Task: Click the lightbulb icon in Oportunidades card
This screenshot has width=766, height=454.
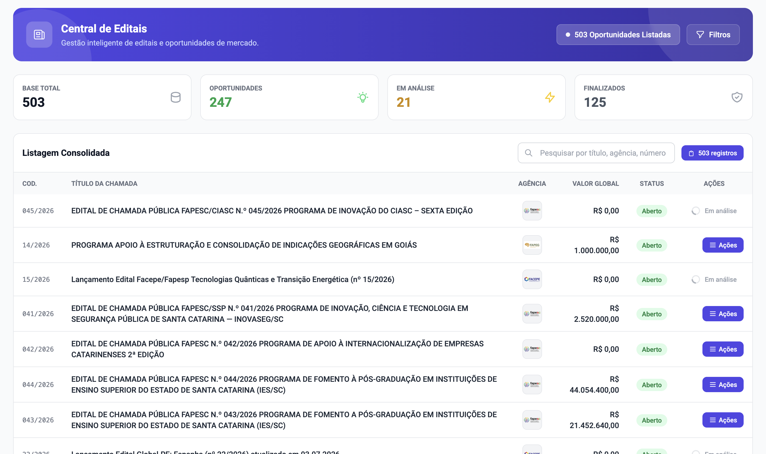Action: [363, 97]
